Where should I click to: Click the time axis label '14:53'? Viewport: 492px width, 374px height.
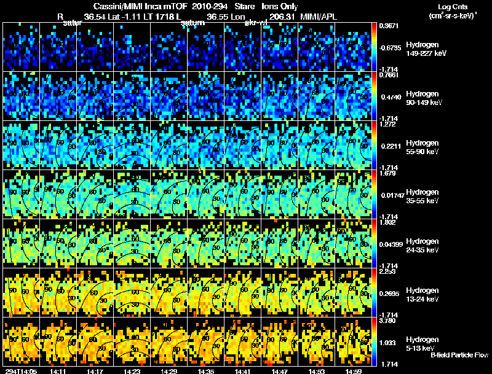click(x=316, y=371)
